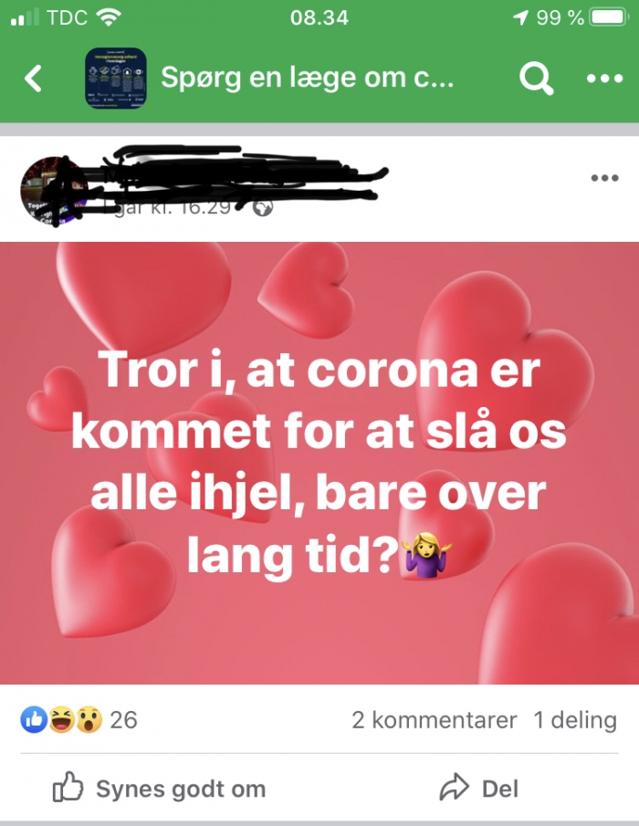This screenshot has width=639, height=826.
Task: Open group options three-dot menu
Action: pyautogui.click(x=604, y=78)
